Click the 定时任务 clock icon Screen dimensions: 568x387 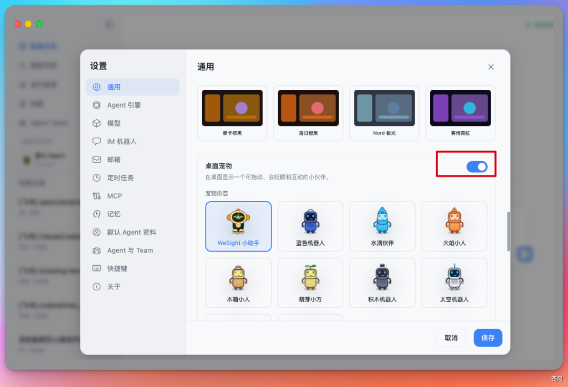tap(96, 177)
